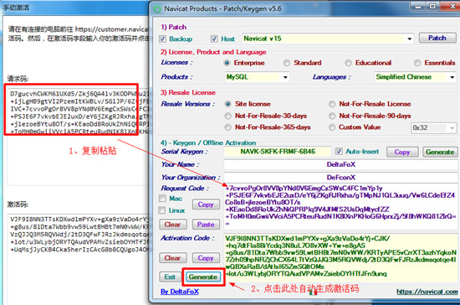460x305 pixels.
Task: Click the Navicat keygen window title icon
Action: (157, 9)
